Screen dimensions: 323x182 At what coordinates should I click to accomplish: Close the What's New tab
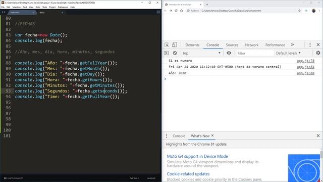click(212, 135)
